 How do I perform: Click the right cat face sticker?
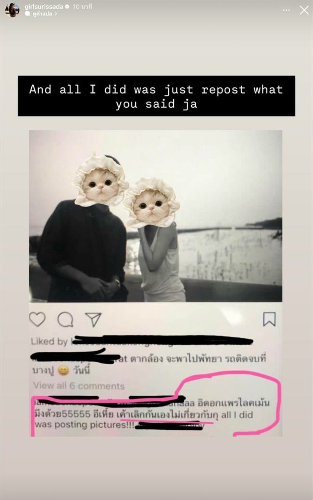[x=151, y=203]
